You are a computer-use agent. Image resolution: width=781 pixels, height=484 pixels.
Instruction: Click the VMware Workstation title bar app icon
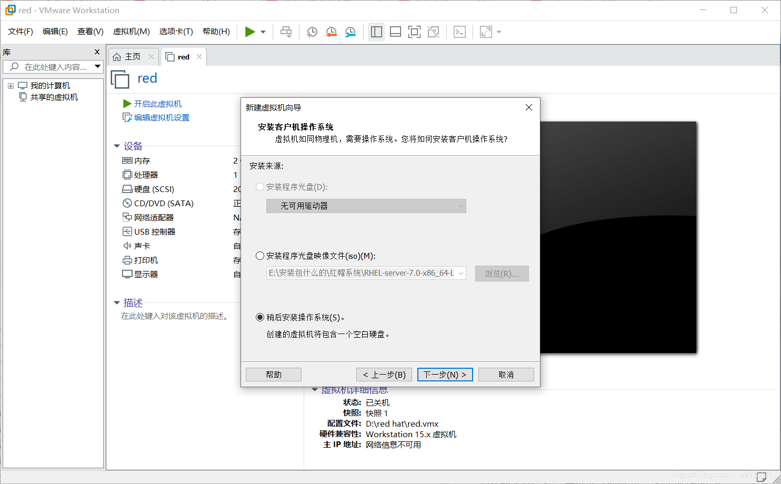pyautogui.click(x=10, y=10)
